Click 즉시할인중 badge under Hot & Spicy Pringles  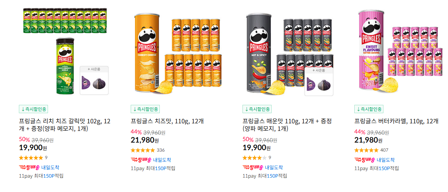tap(257, 109)
